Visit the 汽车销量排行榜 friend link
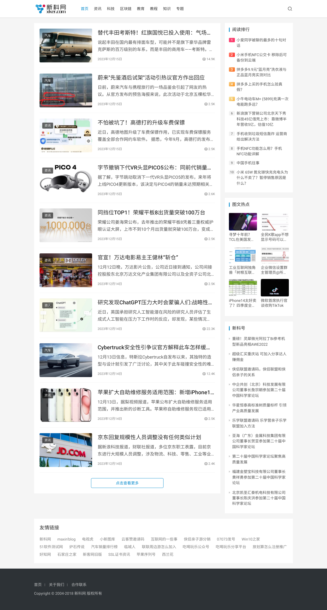 (x=104, y=547)
